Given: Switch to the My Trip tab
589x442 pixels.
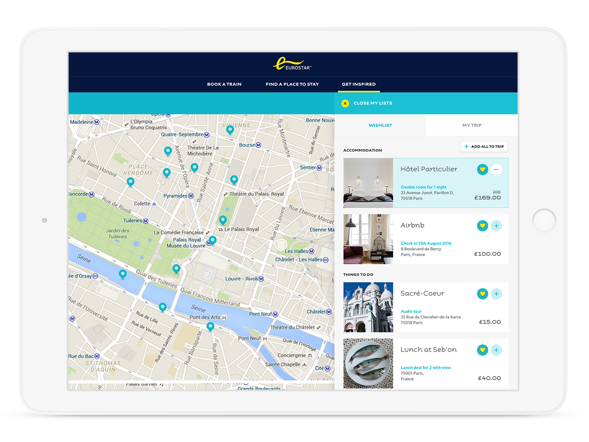Looking at the screenshot, I should [x=472, y=125].
